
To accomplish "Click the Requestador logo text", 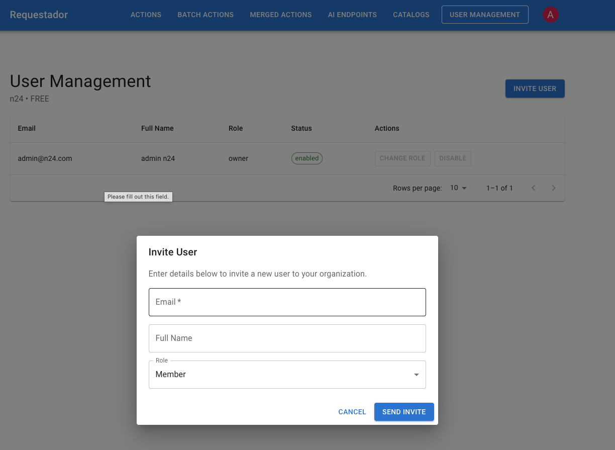I will pos(39,15).
